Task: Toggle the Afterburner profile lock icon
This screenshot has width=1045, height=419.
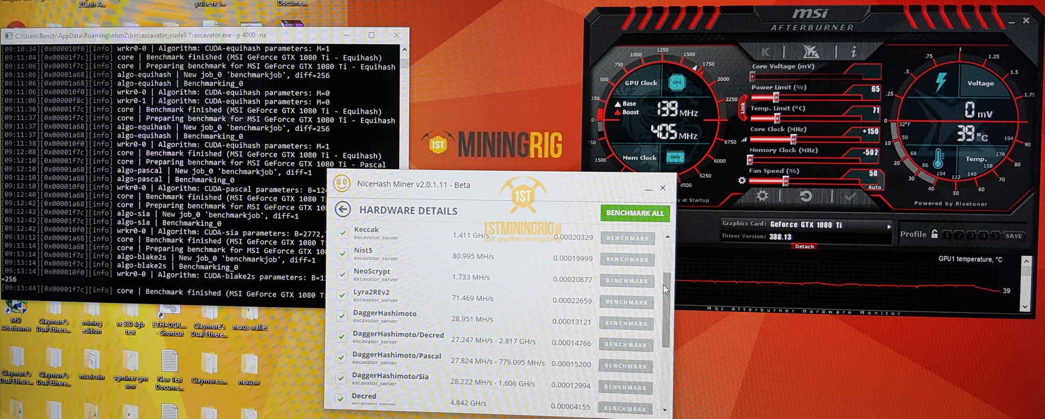Action: [x=934, y=234]
